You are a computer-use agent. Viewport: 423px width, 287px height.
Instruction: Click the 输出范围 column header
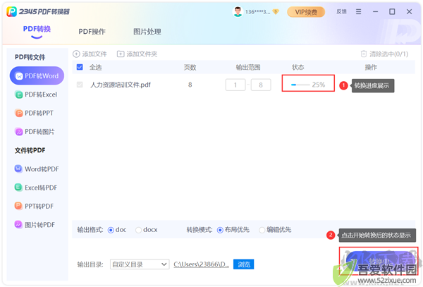click(x=248, y=67)
